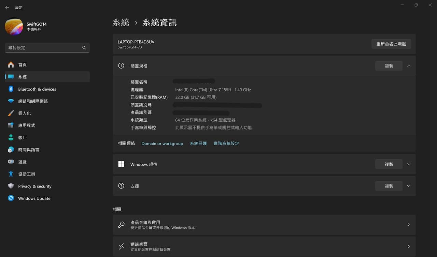Select 首頁 in the navigation list
The width and height of the screenshot is (437, 257).
tap(47, 65)
